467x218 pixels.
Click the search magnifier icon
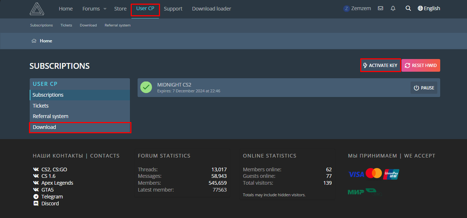[408, 8]
